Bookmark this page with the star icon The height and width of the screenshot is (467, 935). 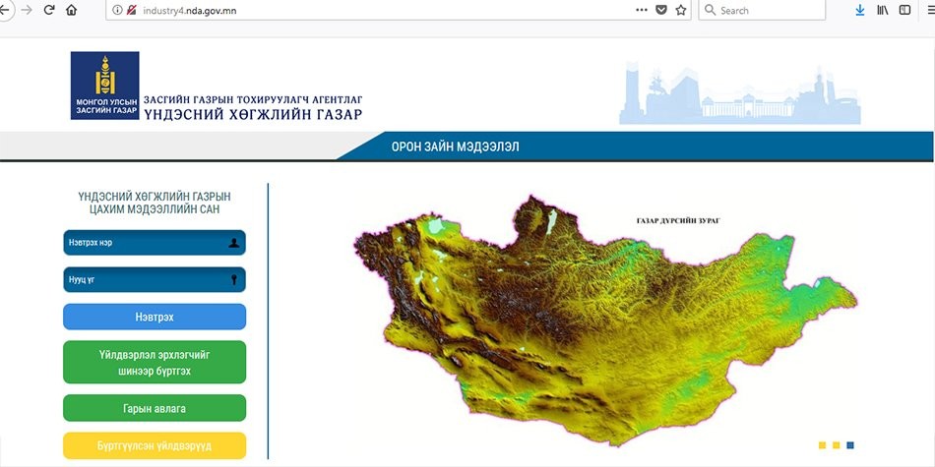(x=680, y=10)
